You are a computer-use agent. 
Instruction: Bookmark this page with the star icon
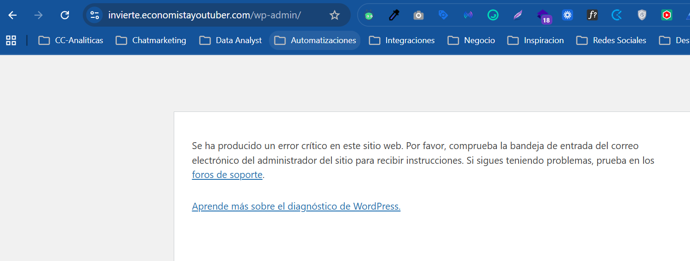[x=334, y=15]
